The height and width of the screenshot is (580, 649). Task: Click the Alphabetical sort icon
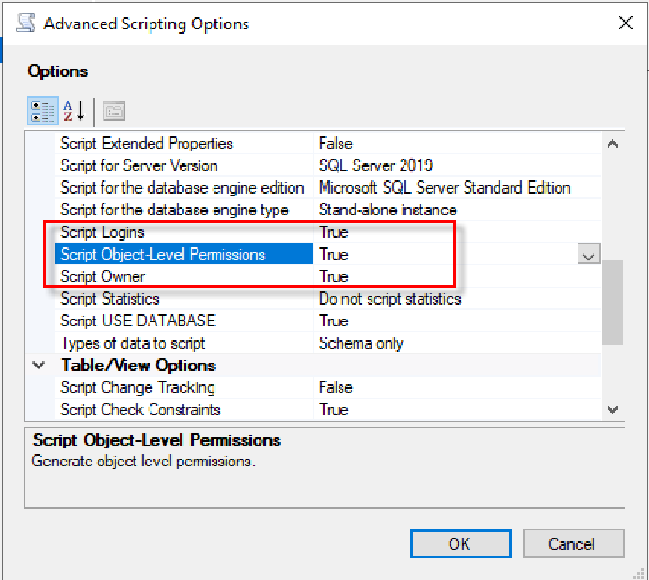pyautogui.click(x=73, y=112)
